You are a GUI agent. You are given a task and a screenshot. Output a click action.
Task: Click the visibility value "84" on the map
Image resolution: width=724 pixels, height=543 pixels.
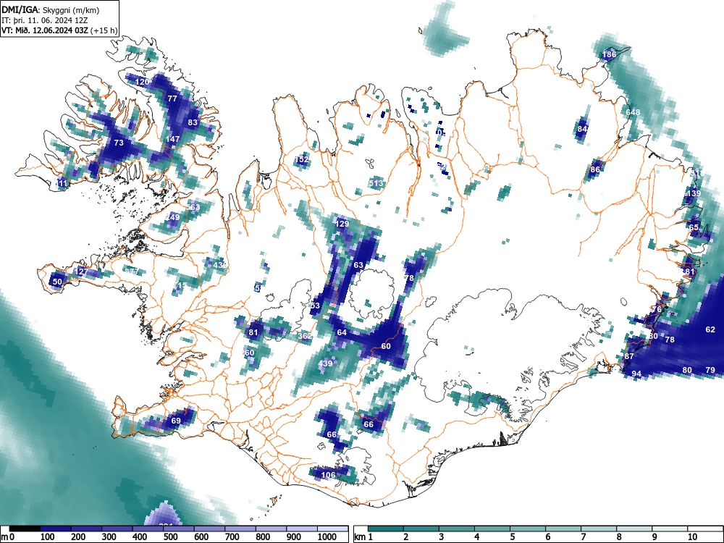(582, 129)
